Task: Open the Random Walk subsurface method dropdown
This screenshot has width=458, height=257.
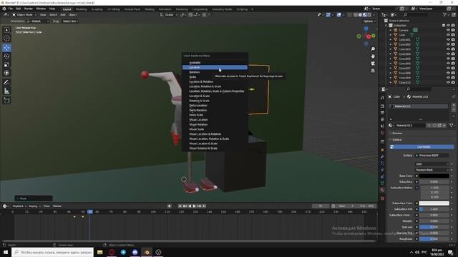Action: point(432,170)
